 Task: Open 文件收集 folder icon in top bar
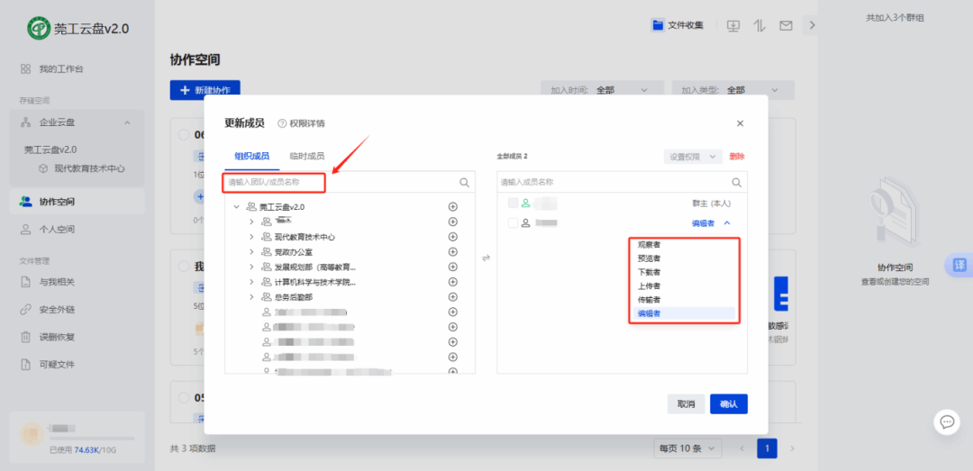(657, 25)
